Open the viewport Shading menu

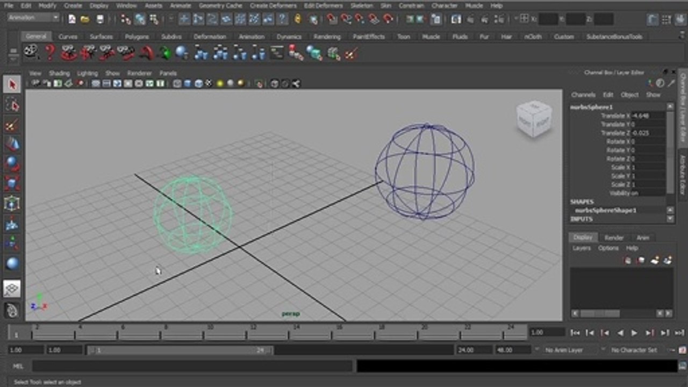(59, 73)
